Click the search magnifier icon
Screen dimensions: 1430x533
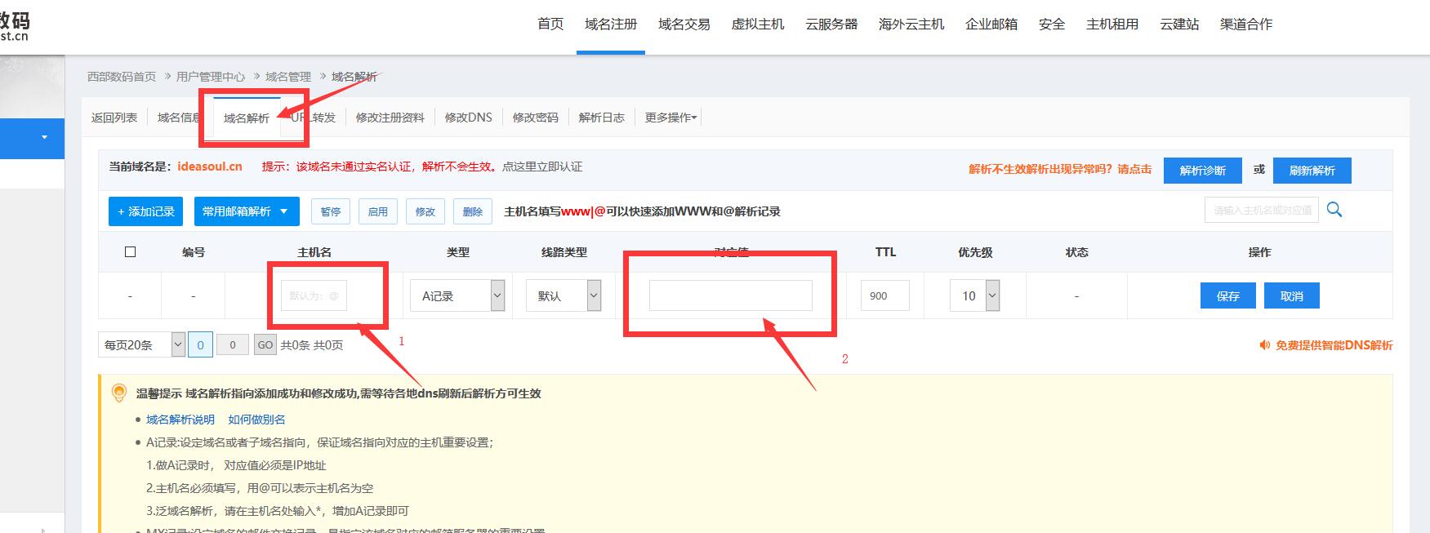[1334, 210]
